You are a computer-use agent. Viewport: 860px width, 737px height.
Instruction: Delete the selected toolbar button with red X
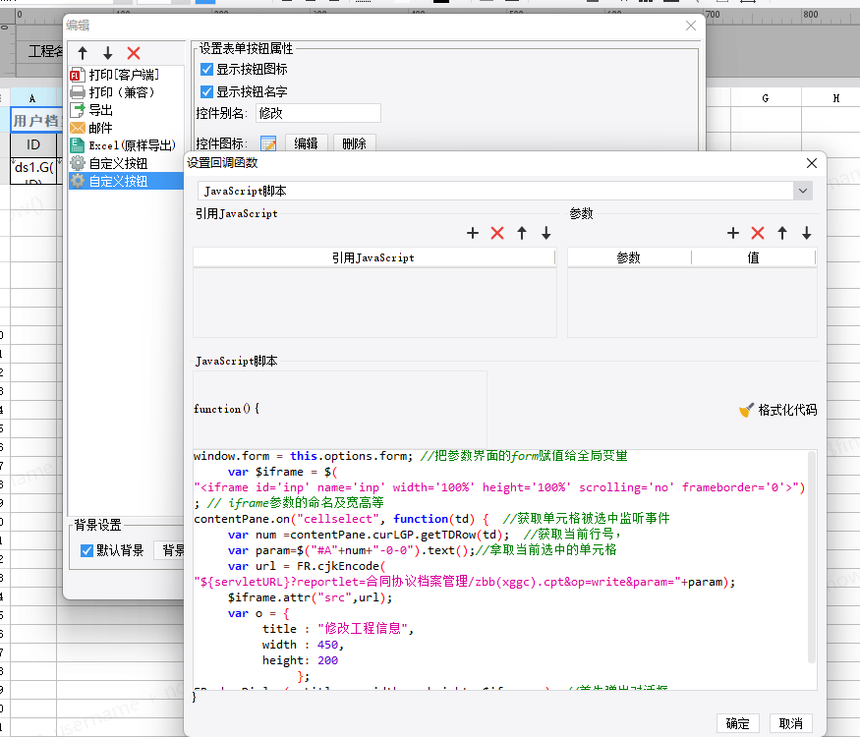pyautogui.click(x=134, y=53)
